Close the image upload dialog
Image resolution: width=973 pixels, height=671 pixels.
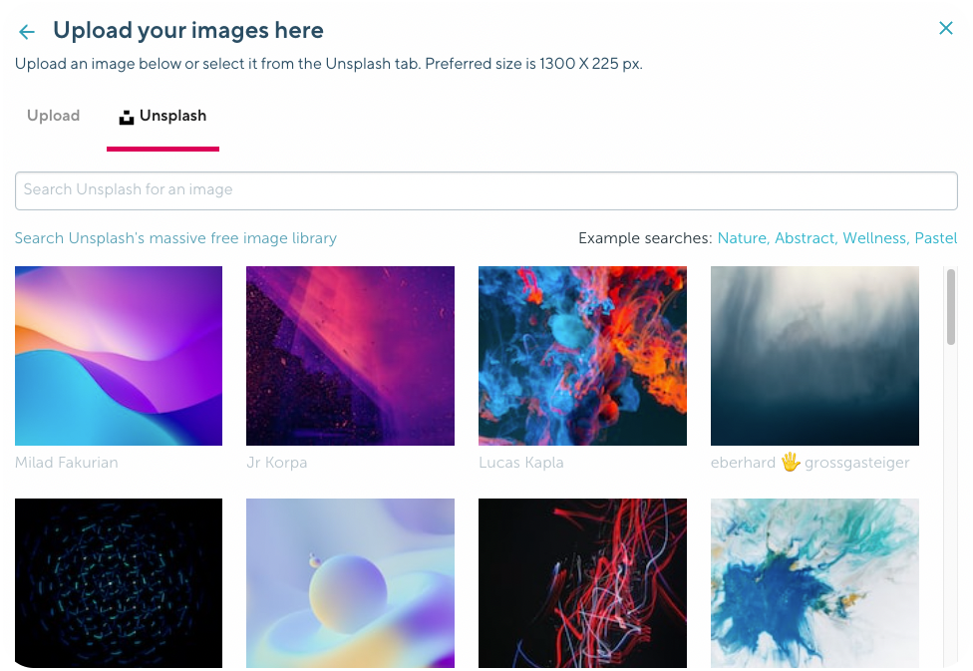tap(946, 28)
